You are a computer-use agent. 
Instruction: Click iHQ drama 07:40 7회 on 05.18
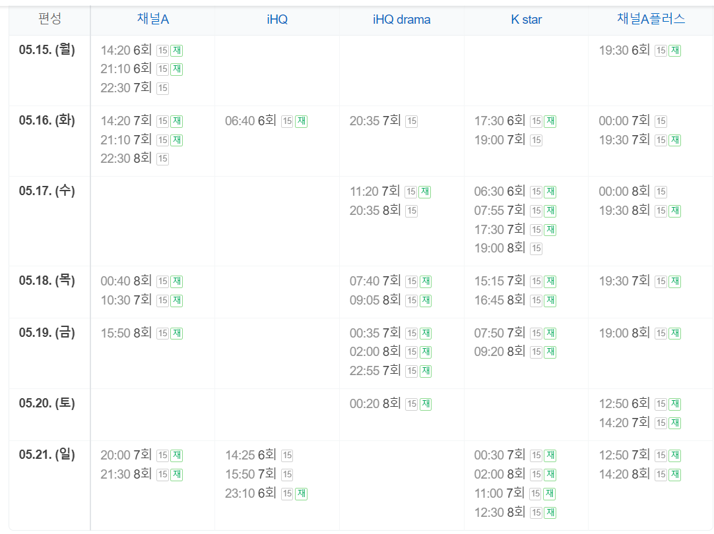point(375,281)
